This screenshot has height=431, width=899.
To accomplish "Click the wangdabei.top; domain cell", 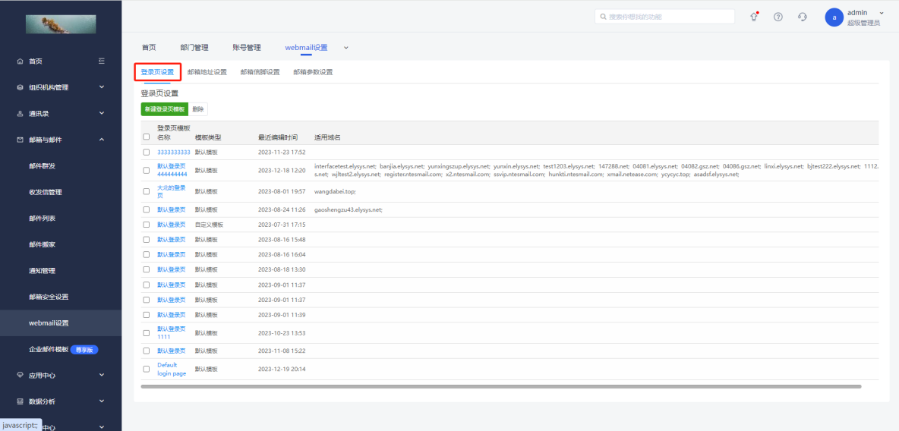I will (x=336, y=191).
